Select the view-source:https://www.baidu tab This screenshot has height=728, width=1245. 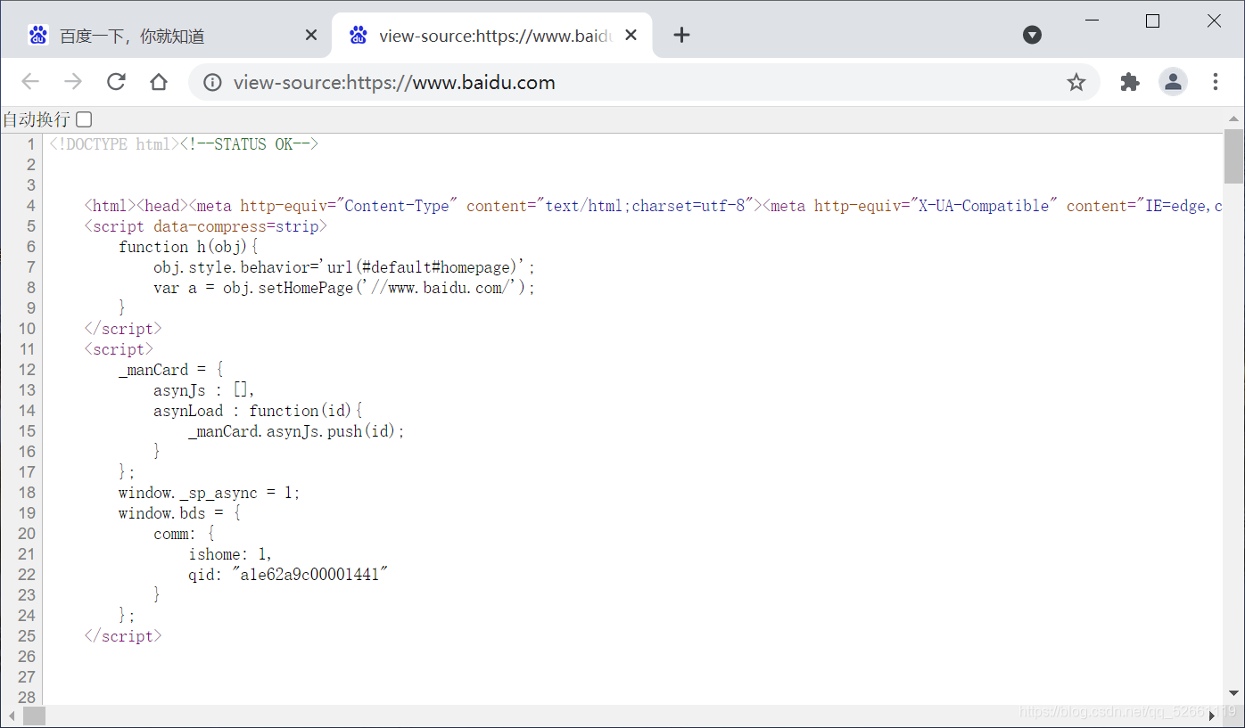pos(492,36)
